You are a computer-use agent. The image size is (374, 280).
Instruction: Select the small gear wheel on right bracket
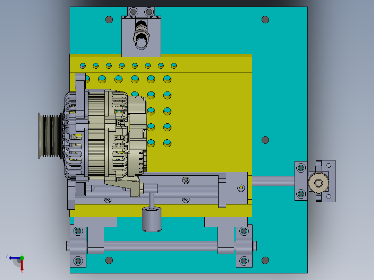point(318,183)
